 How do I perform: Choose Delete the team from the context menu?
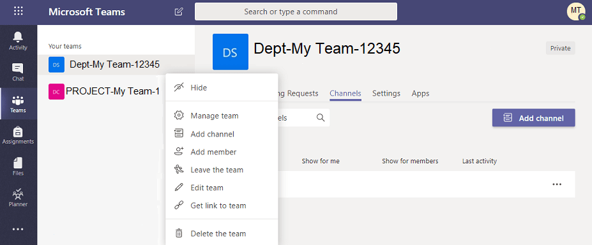coord(222,234)
